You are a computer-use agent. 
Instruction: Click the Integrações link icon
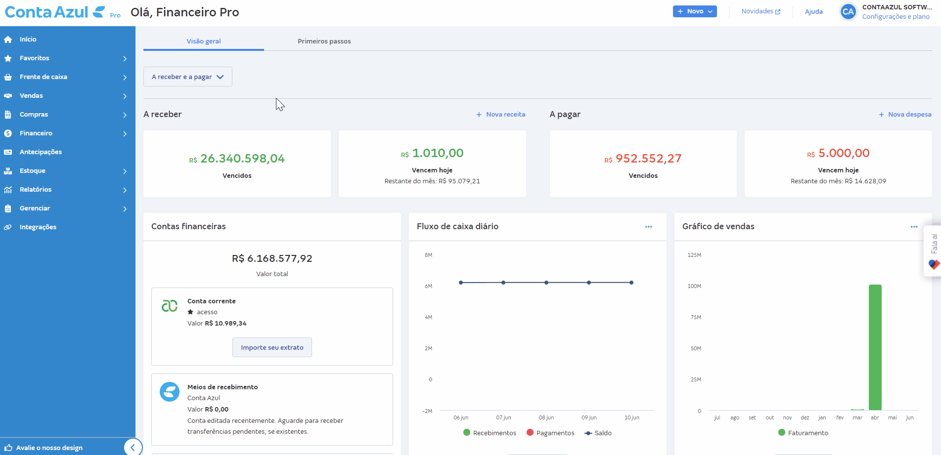point(8,227)
